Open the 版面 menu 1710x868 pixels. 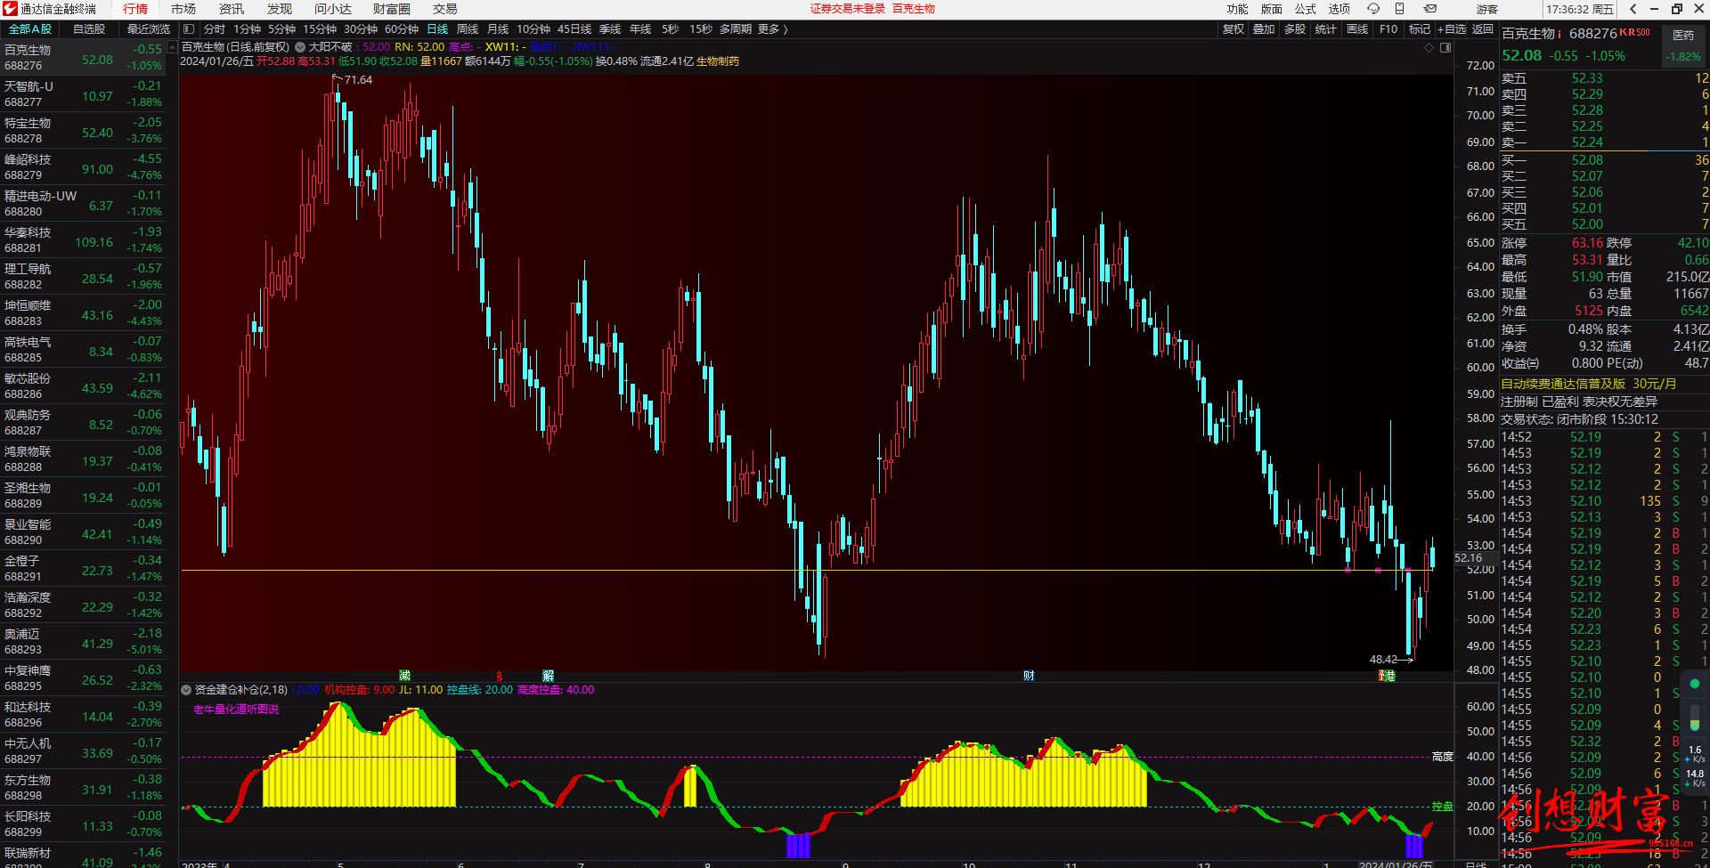click(1272, 9)
